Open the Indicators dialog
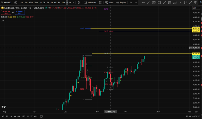The image size is (202, 119). (x=90, y=3)
